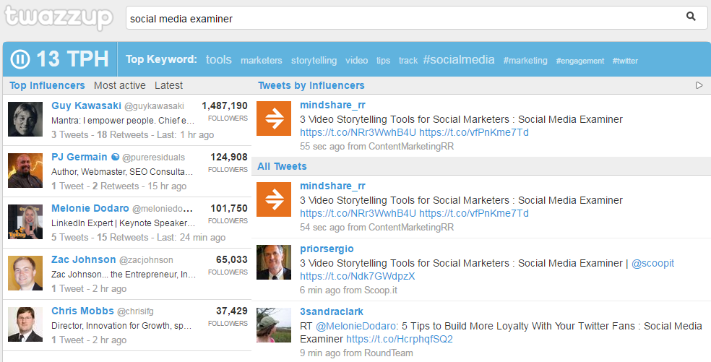Click the twazzup logo
The image size is (711, 362).
pyautogui.click(x=59, y=17)
